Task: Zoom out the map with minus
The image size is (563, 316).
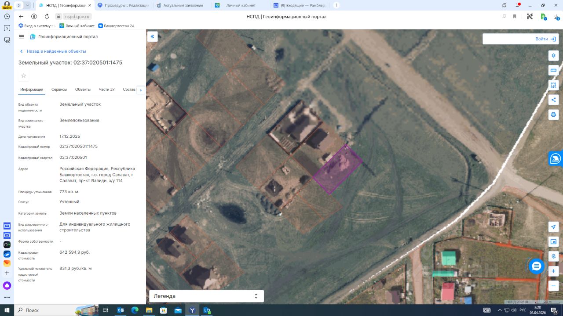Action: click(553, 286)
